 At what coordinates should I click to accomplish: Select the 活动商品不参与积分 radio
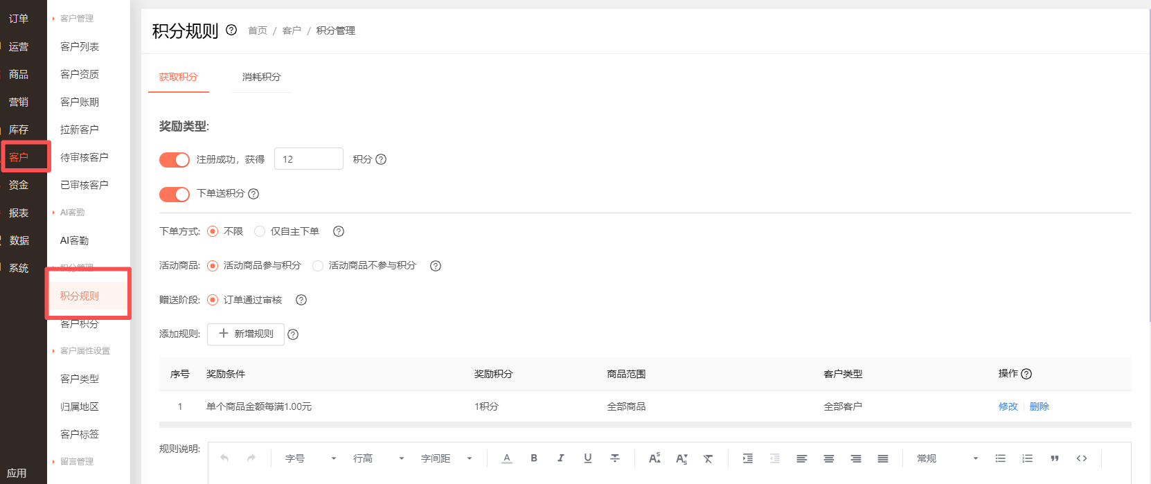click(318, 266)
